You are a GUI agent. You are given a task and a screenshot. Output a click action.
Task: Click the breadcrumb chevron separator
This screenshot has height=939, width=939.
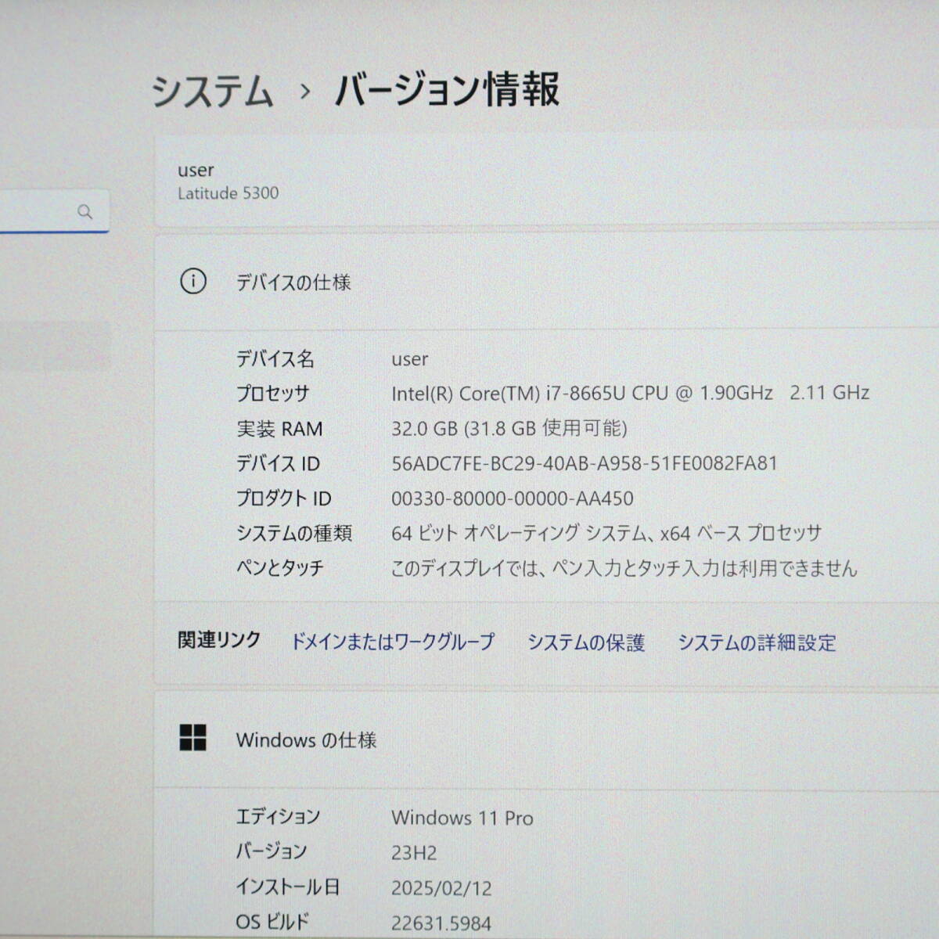tap(305, 92)
